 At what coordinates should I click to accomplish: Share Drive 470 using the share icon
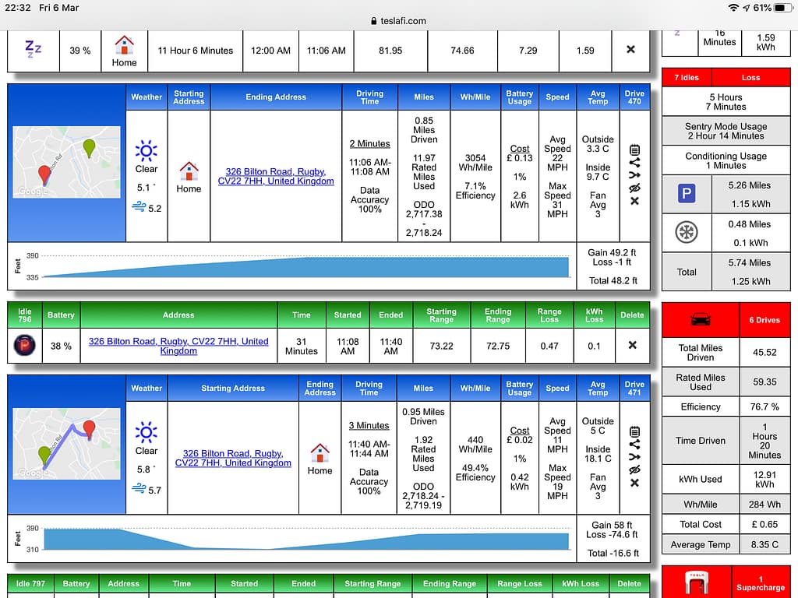[x=634, y=163]
